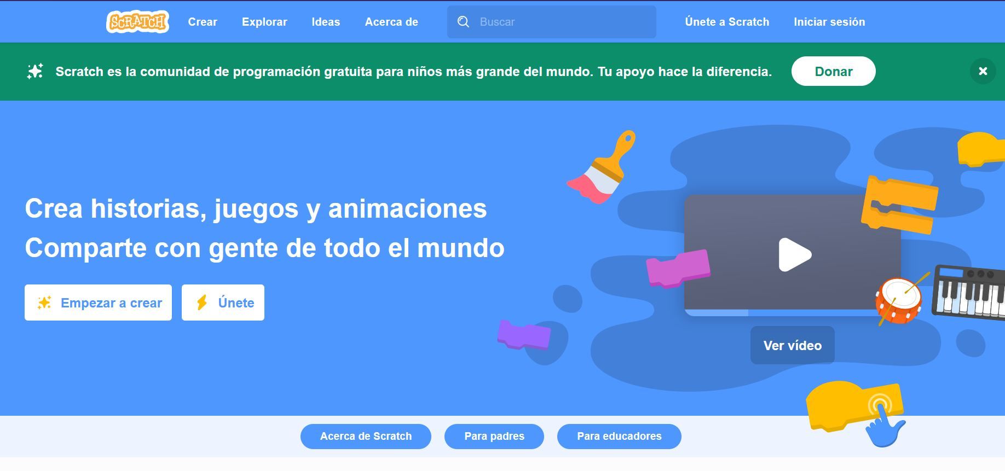
Task: Go to the Ideas section
Action: (x=326, y=22)
